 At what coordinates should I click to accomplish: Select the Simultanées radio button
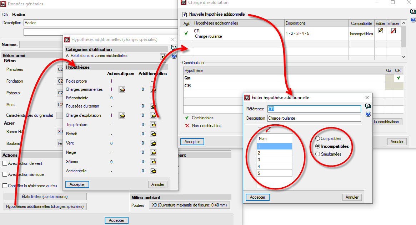pyautogui.click(x=317, y=154)
